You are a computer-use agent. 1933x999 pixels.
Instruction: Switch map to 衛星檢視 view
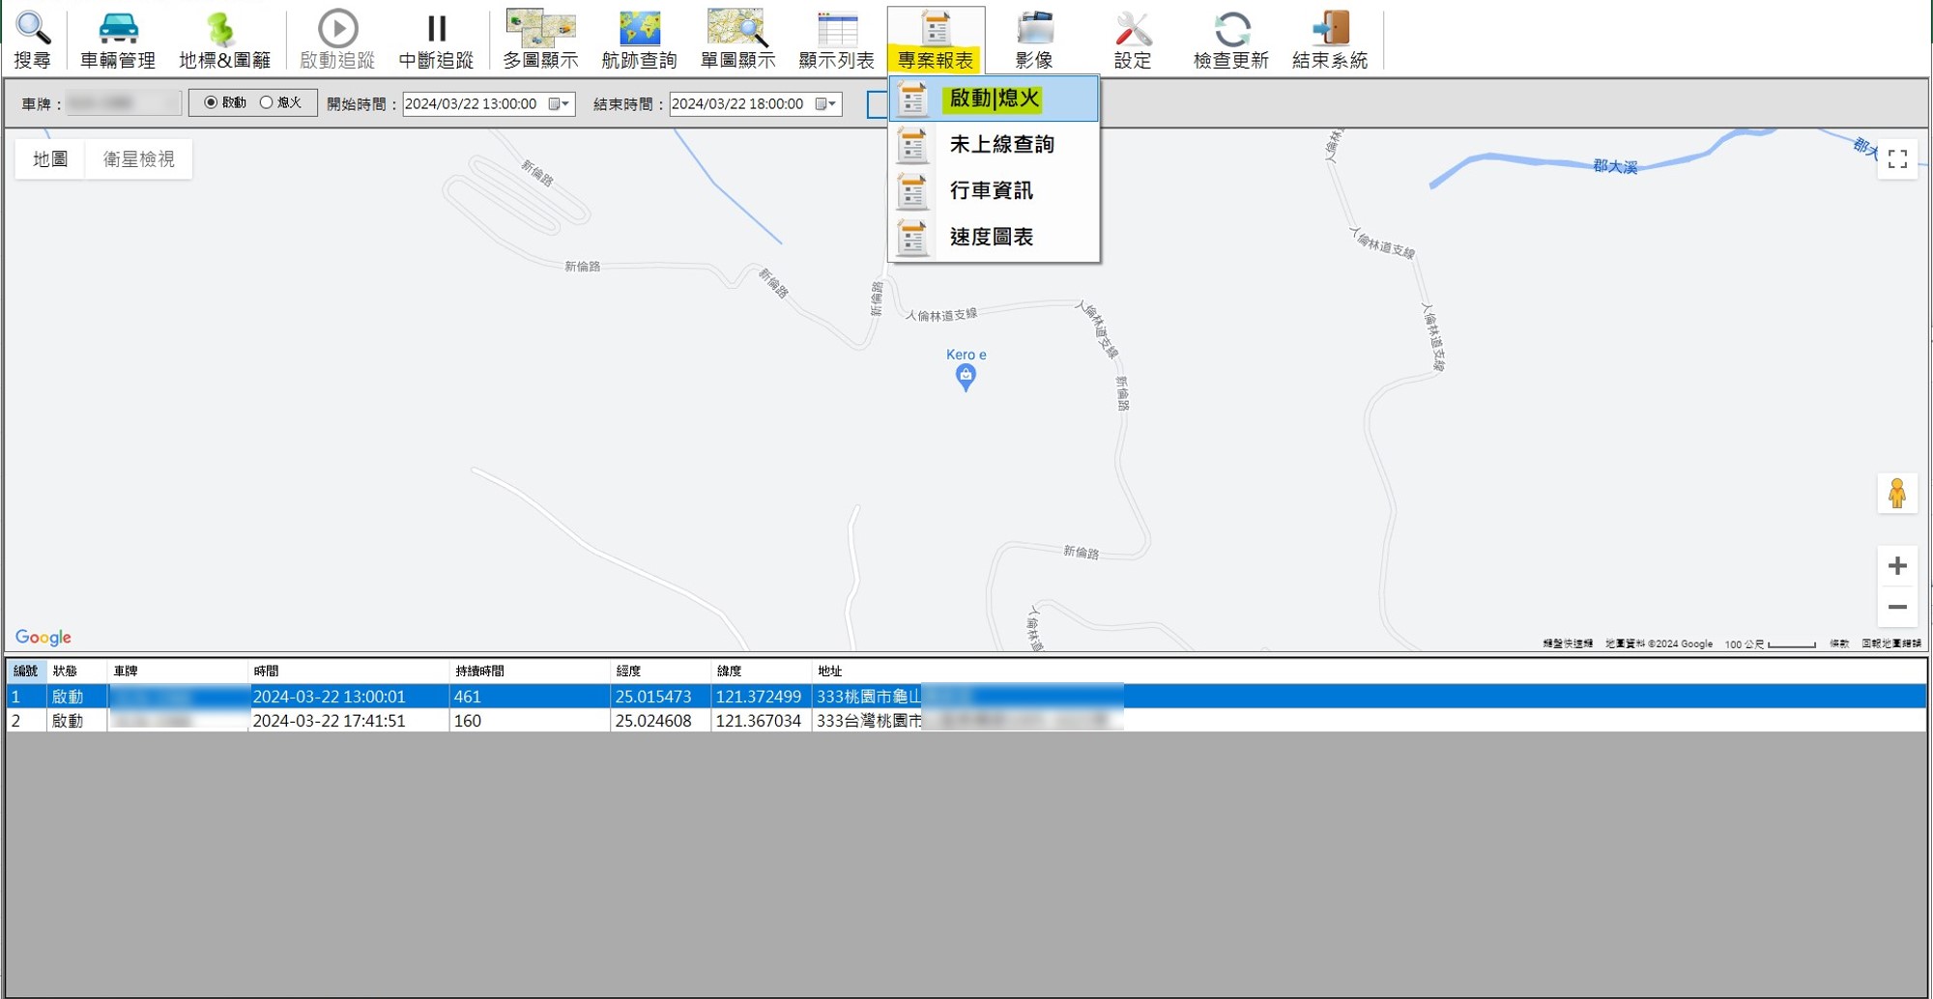tap(139, 158)
